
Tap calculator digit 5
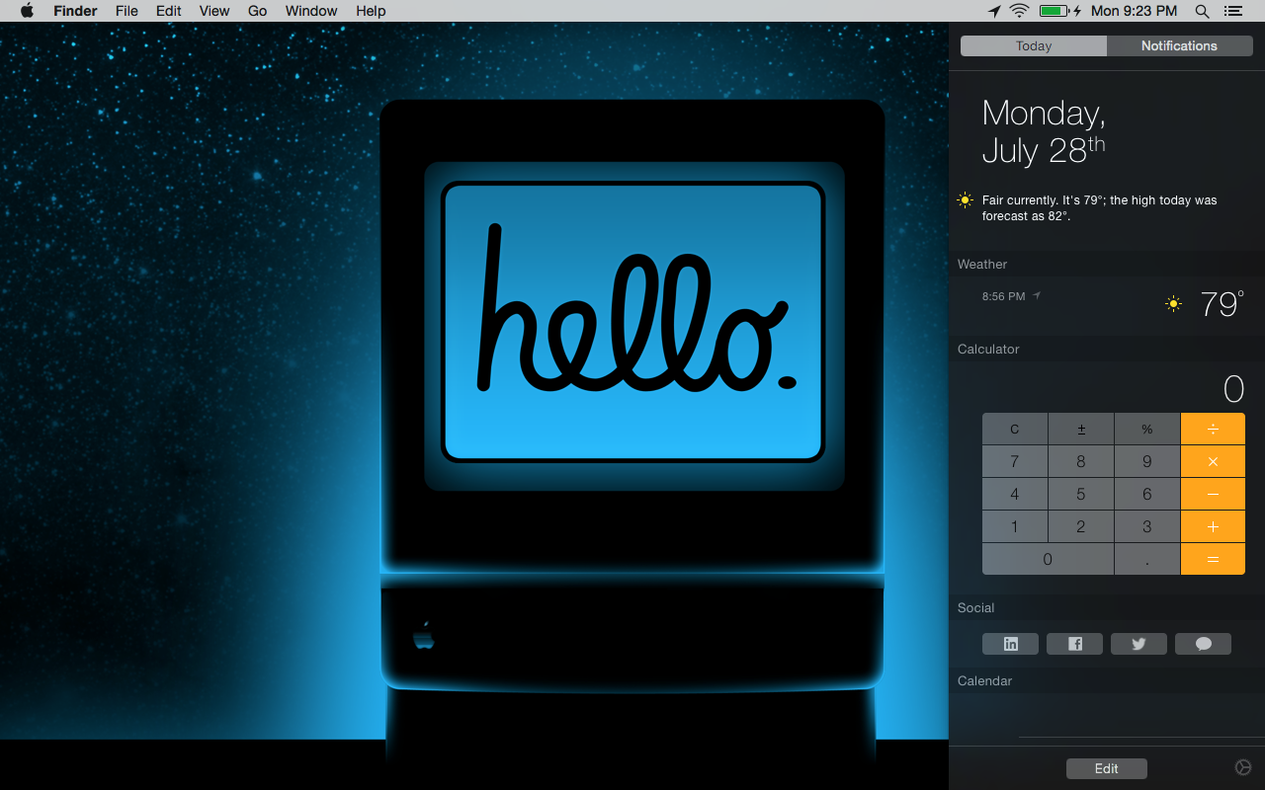pos(1081,494)
